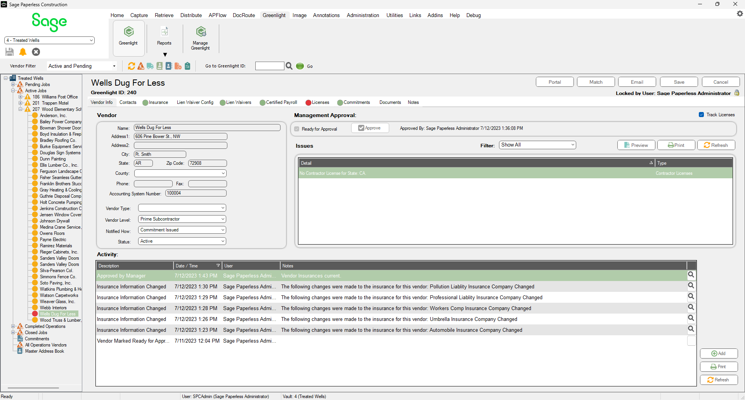745x400 pixels.
Task: Click the orange construction worker triangle icon
Action: (x=141, y=66)
